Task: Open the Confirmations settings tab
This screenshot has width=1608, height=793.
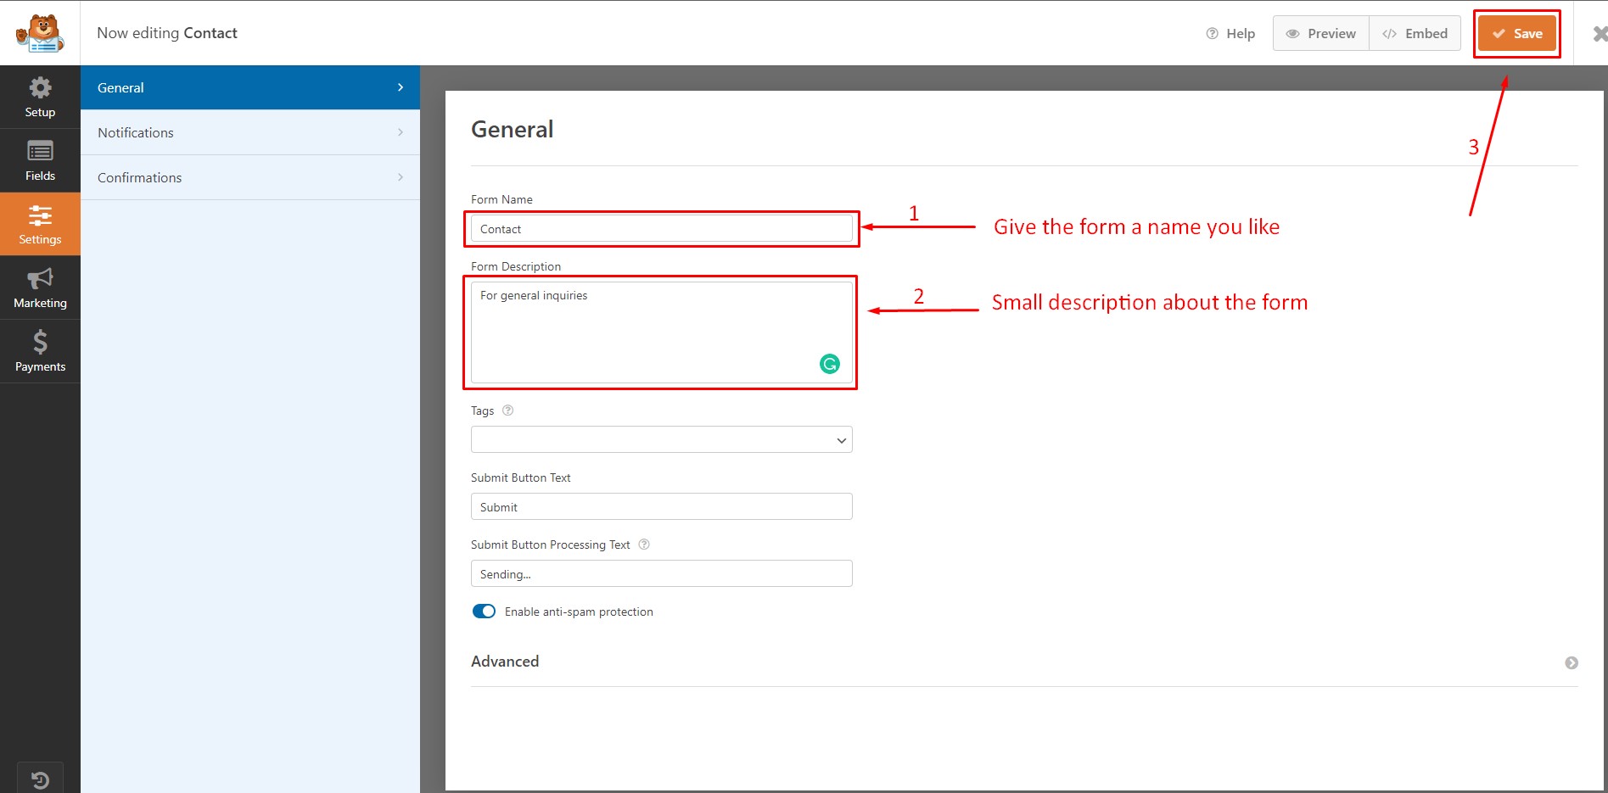Action: pyautogui.click(x=250, y=177)
